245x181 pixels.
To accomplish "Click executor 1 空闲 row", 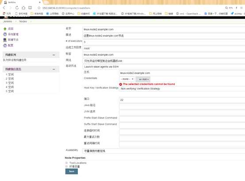I will [x=10, y=75].
